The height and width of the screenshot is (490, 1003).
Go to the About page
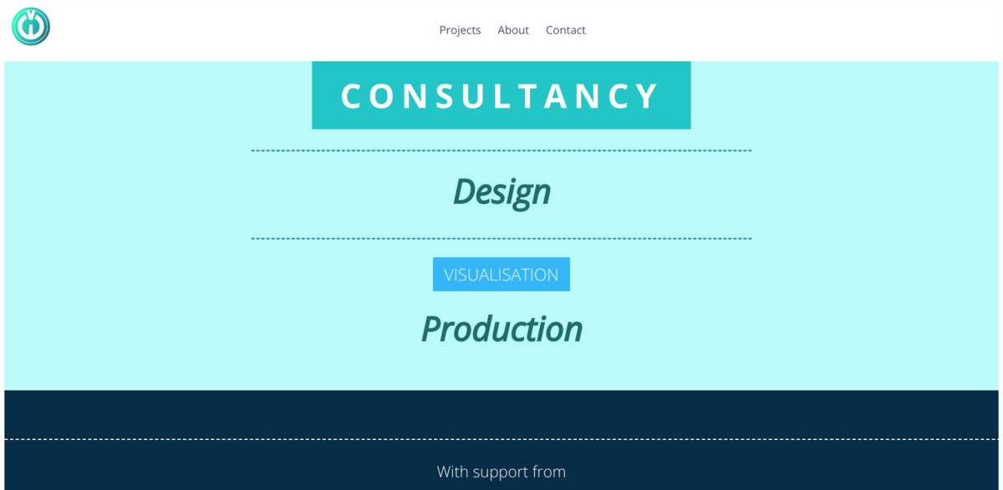point(513,30)
